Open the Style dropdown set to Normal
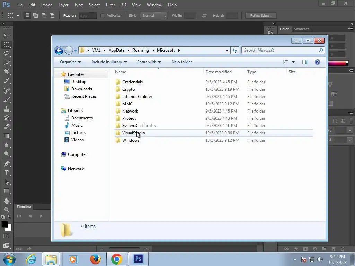 point(154,15)
